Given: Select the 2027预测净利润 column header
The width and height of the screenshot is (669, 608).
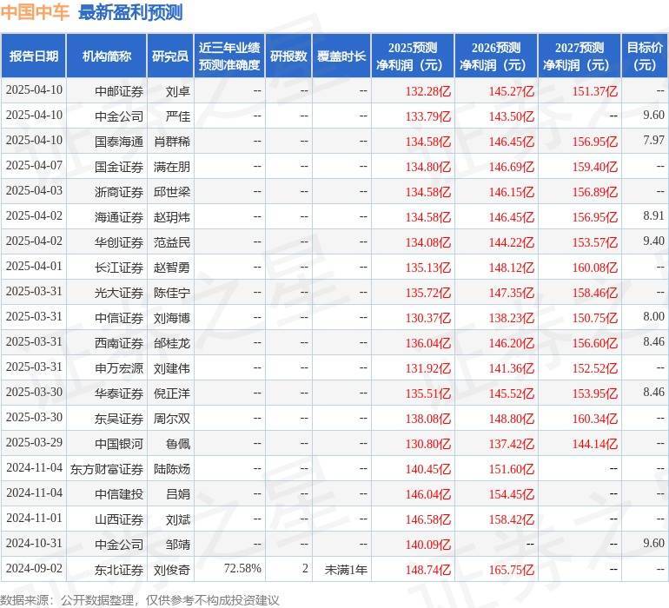Looking at the screenshot, I should pyautogui.click(x=580, y=56).
